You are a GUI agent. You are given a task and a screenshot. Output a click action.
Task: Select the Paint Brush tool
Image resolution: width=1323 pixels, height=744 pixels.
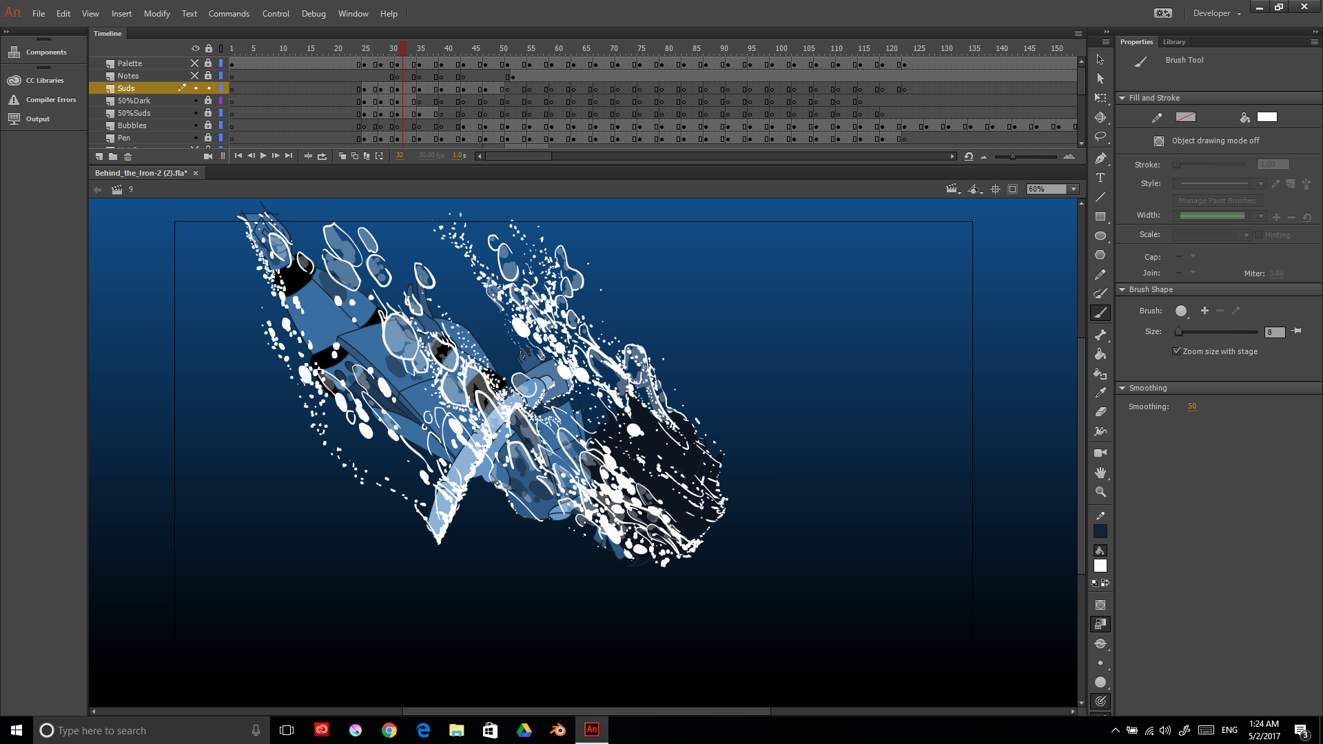pos(1100,293)
